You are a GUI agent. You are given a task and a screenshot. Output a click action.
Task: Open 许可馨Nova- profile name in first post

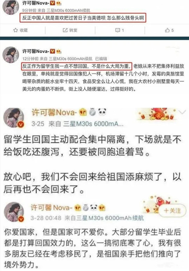[x=36, y=3]
